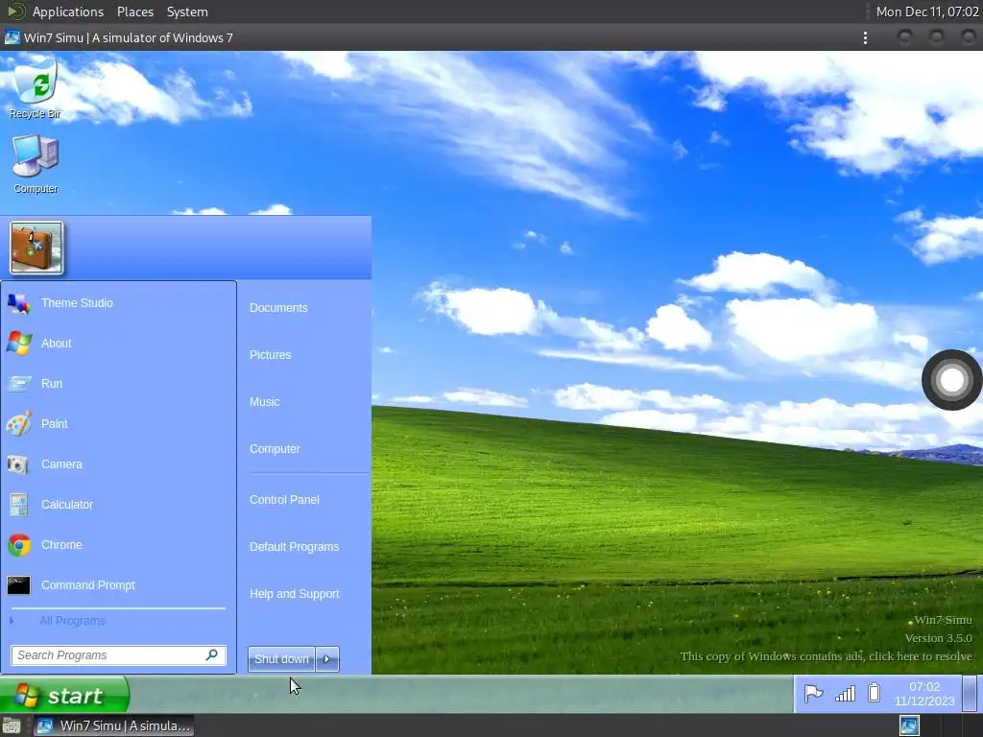Image resolution: width=983 pixels, height=737 pixels.
Task: Click the Paint palette icon
Action: 19,424
